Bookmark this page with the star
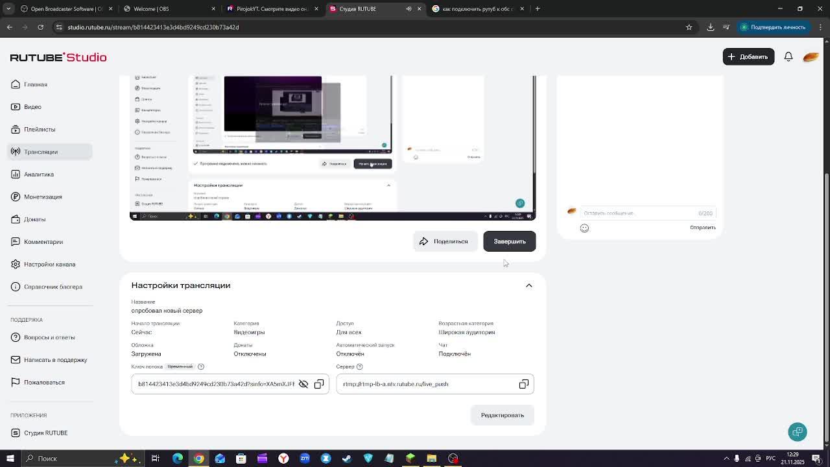 (x=689, y=27)
